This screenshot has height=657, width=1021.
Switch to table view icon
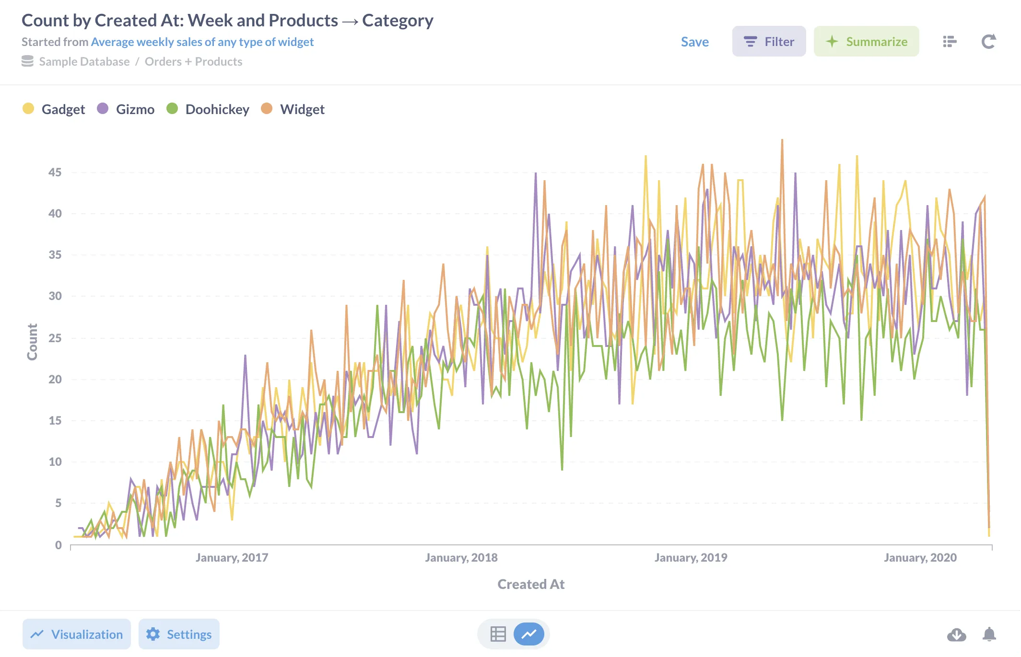497,634
